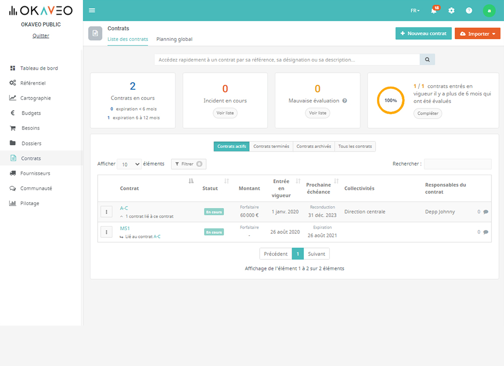
Task: Open comments bubble on the A-C row
Action: pyautogui.click(x=486, y=212)
